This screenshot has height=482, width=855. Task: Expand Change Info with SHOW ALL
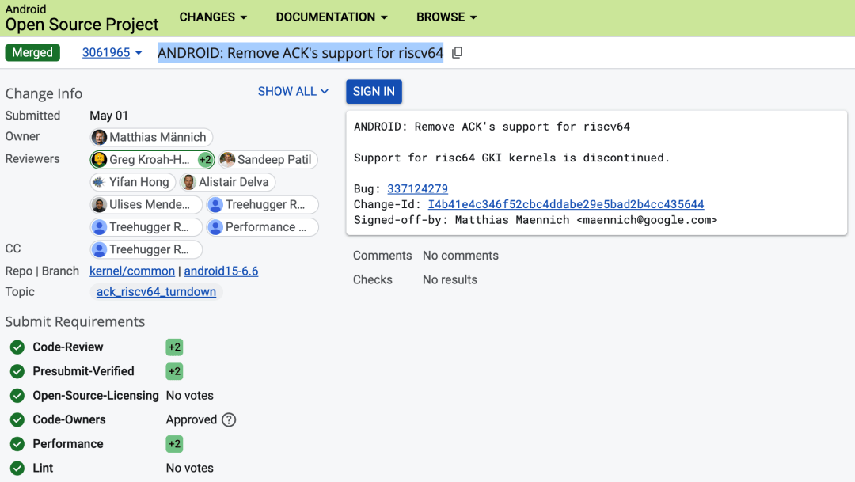(x=293, y=92)
